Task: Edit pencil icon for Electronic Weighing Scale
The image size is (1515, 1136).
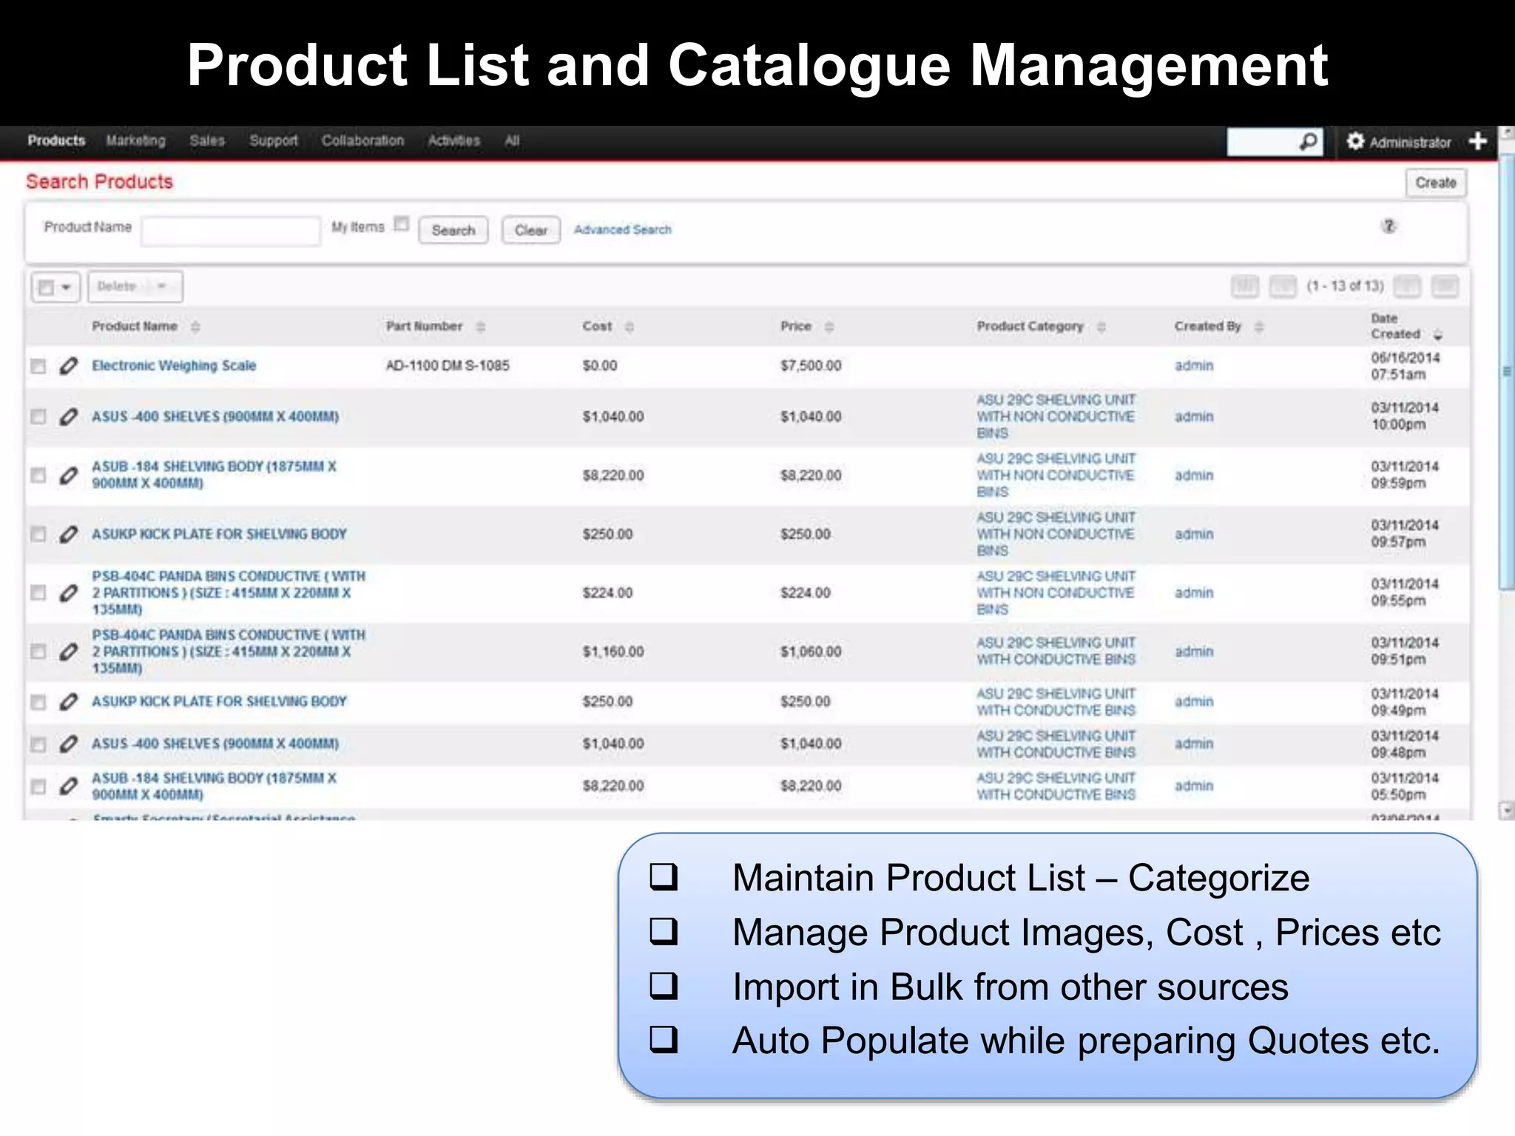Action: click(x=68, y=365)
